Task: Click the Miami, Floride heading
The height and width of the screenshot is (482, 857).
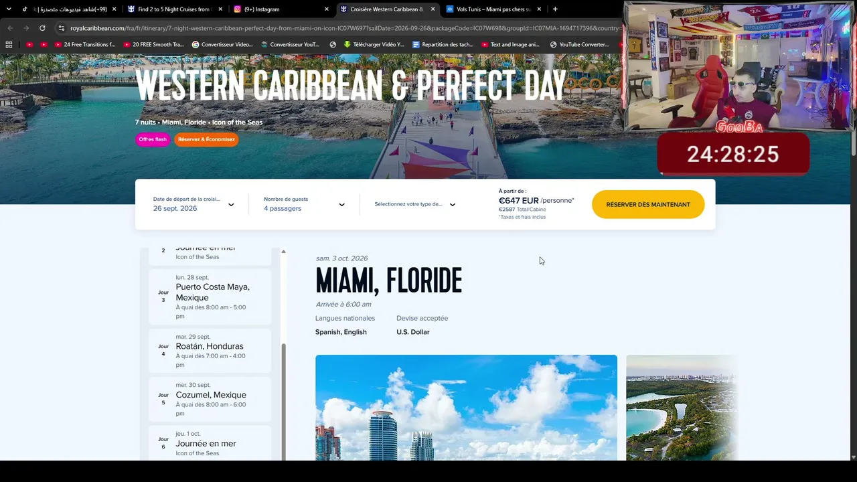Action: (388, 281)
